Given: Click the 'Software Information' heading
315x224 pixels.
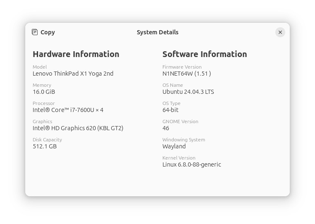Looking at the screenshot, I should tap(205, 54).
